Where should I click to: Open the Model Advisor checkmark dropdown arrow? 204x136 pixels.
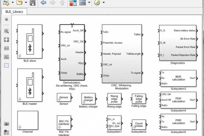103,3
